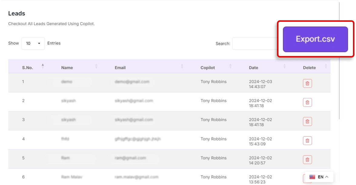Click the Date column sort arrows
The height and width of the screenshot is (185, 356).
pos(284,66)
